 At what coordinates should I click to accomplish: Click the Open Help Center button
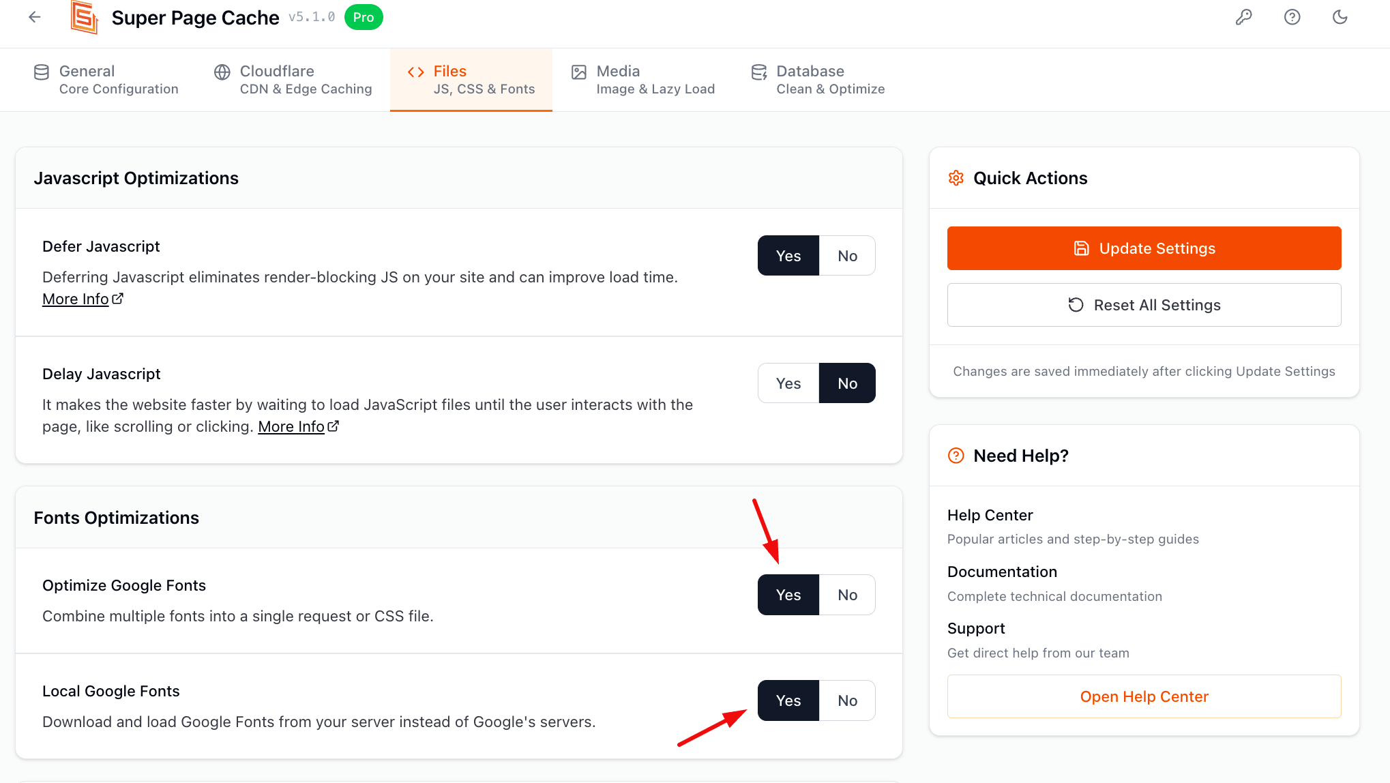coord(1144,696)
